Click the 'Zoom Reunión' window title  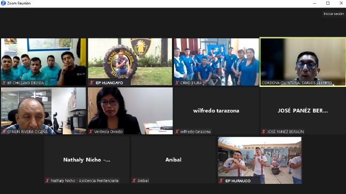[19, 3]
